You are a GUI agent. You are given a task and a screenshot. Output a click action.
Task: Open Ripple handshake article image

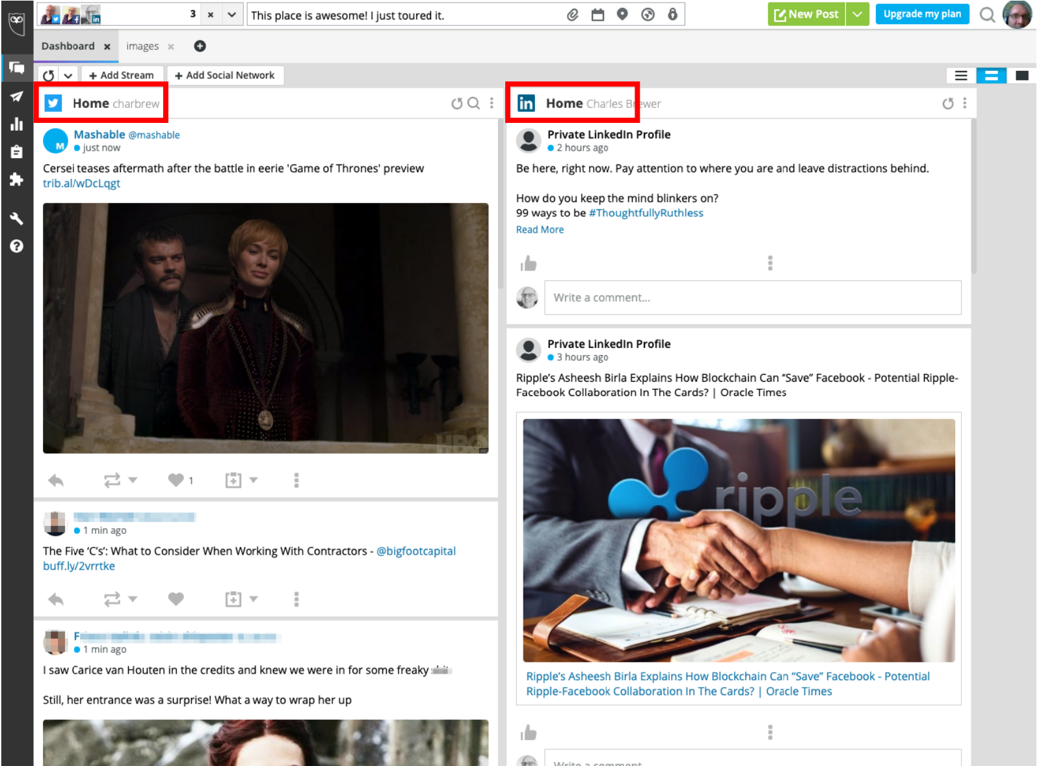(x=739, y=540)
